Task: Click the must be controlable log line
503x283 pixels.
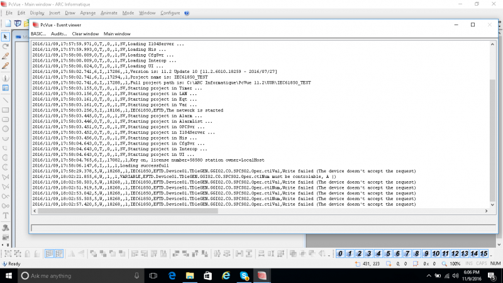Action: coord(184,177)
